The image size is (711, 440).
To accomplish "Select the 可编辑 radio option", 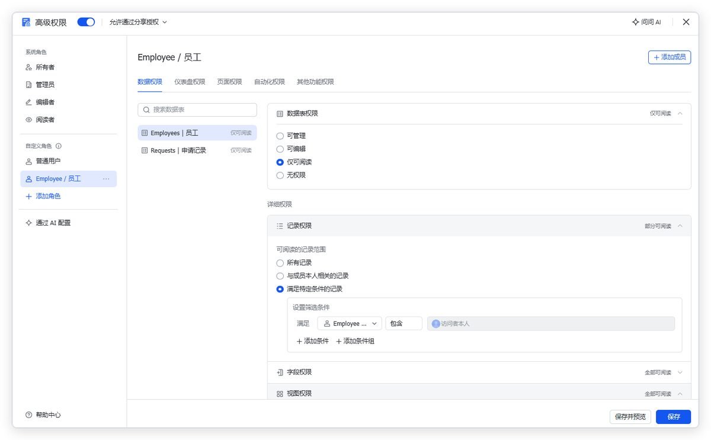I will pyautogui.click(x=280, y=149).
